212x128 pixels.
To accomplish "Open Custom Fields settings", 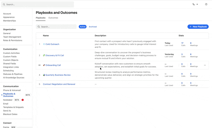I will [x=10, y=57].
